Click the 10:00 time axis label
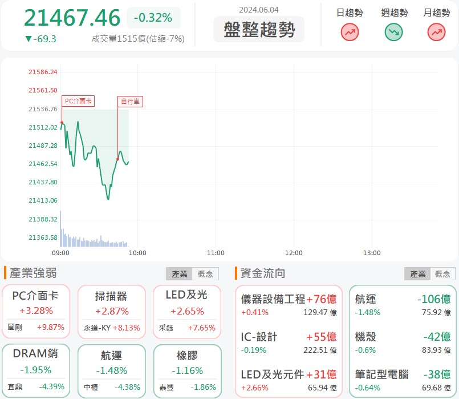Screen dimensions: 459x399 point(137,253)
